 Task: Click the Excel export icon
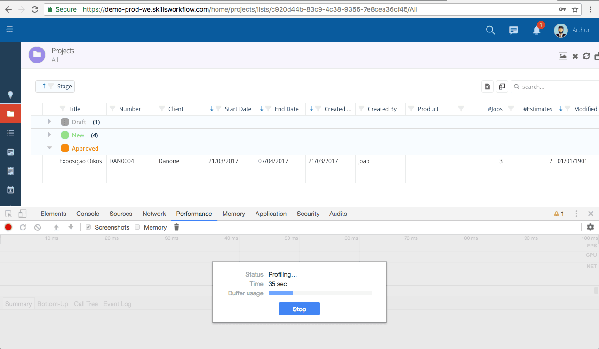coord(487,87)
